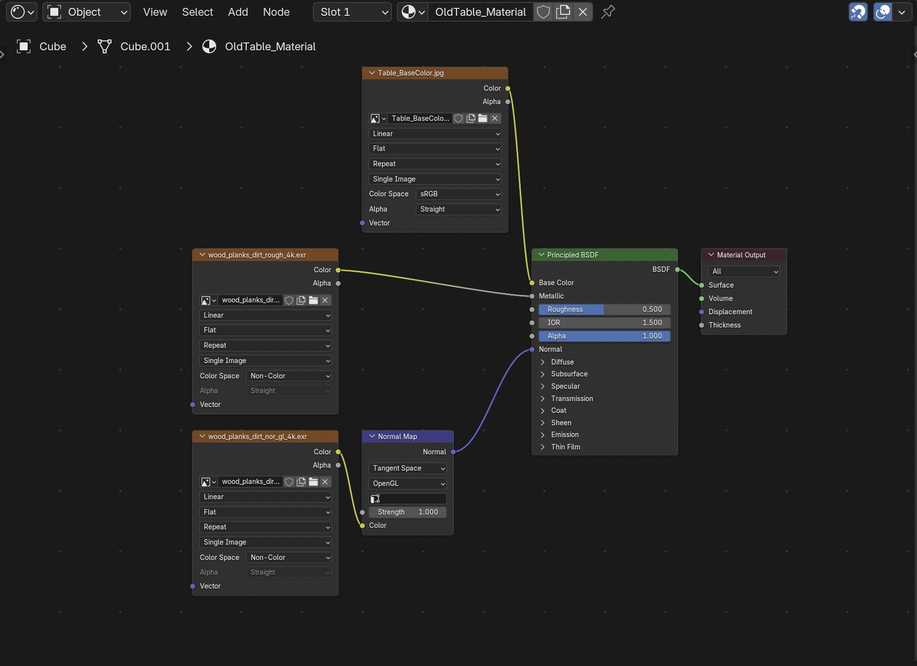Click the Roughness slider in Principled BSDF
The height and width of the screenshot is (666, 917).
(x=604, y=309)
